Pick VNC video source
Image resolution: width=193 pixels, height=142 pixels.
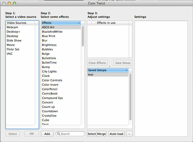(20, 54)
